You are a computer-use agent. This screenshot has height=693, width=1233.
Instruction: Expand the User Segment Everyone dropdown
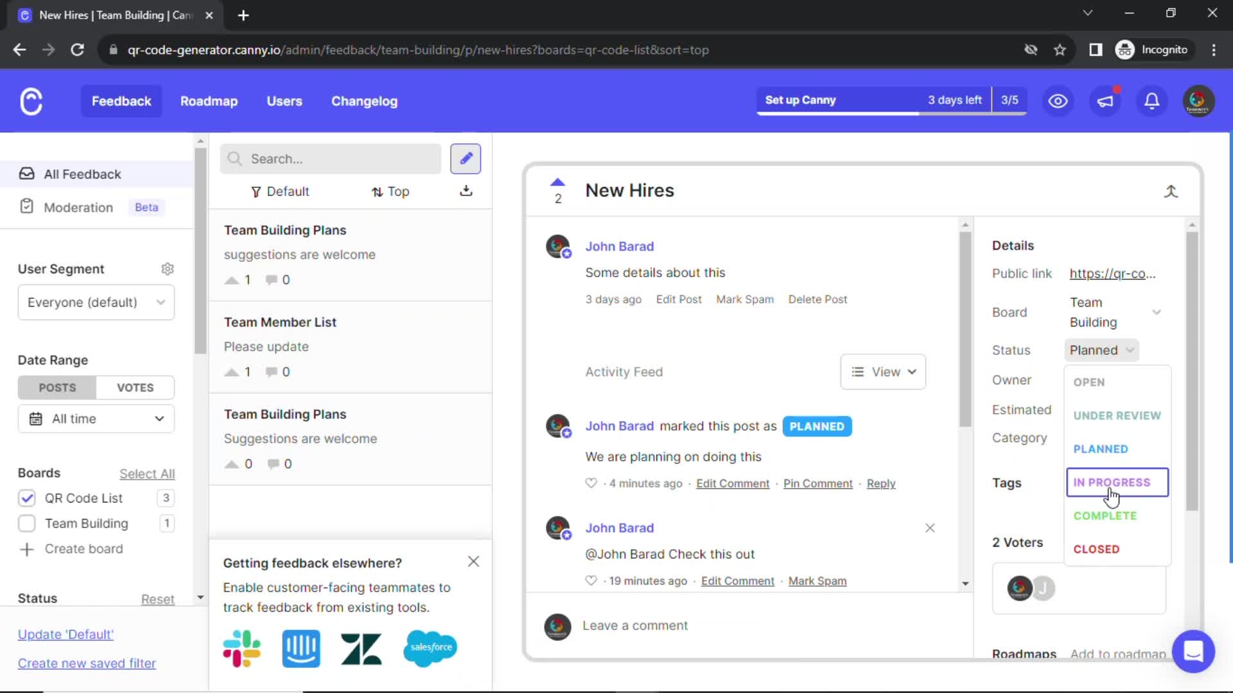pos(96,302)
